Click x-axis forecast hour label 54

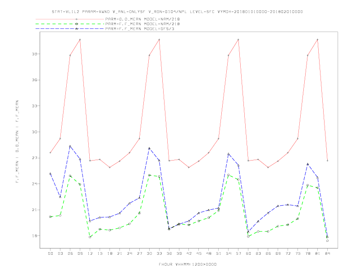229,253
